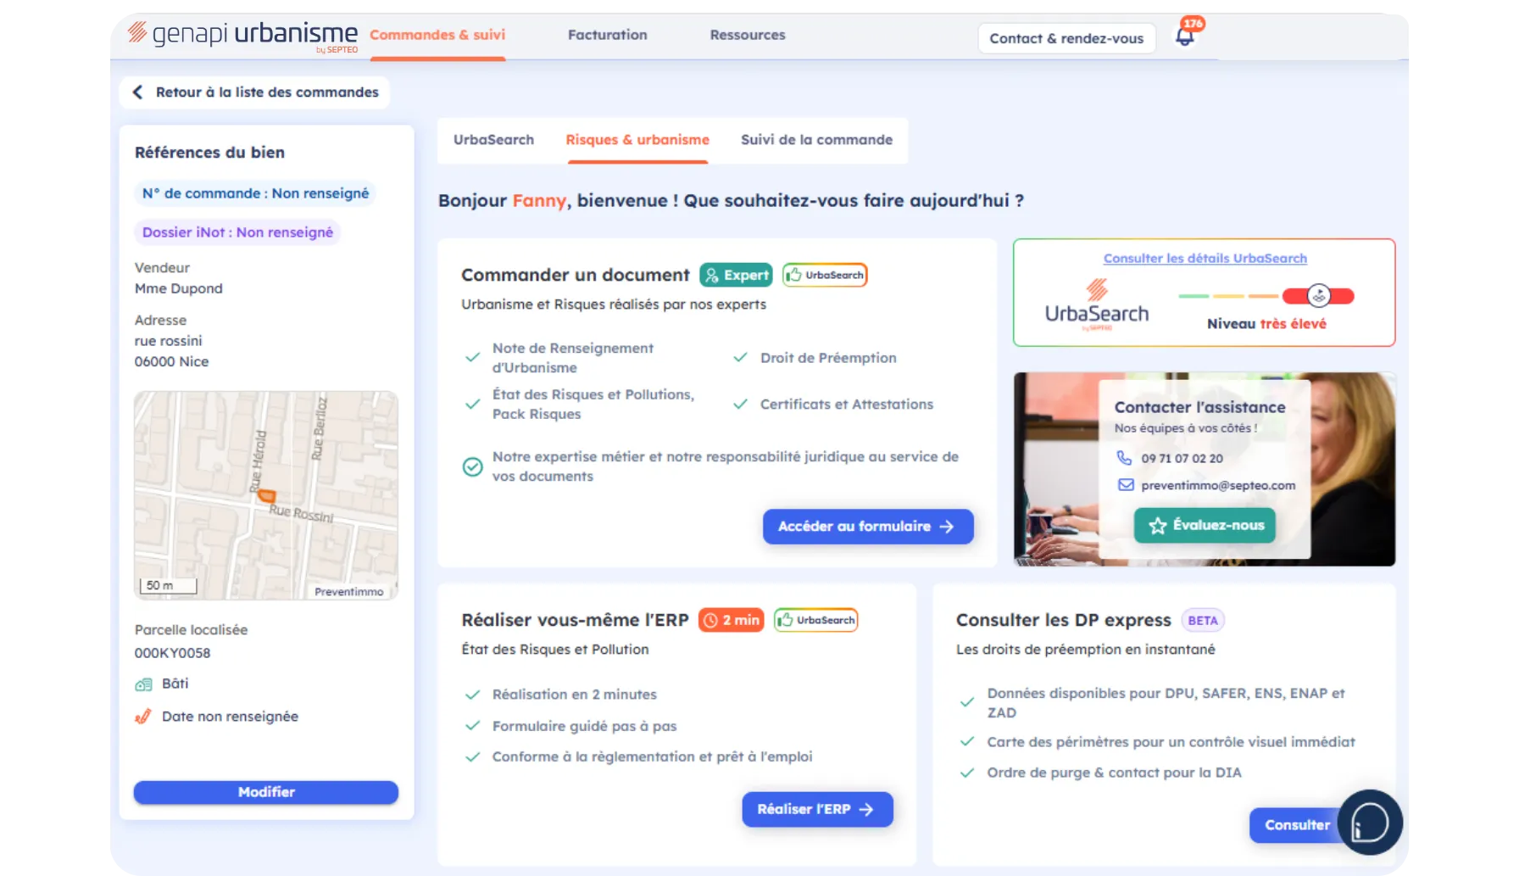The width and height of the screenshot is (1519, 876).
Task: Switch to Suivi de la commande tab
Action: coord(816,140)
